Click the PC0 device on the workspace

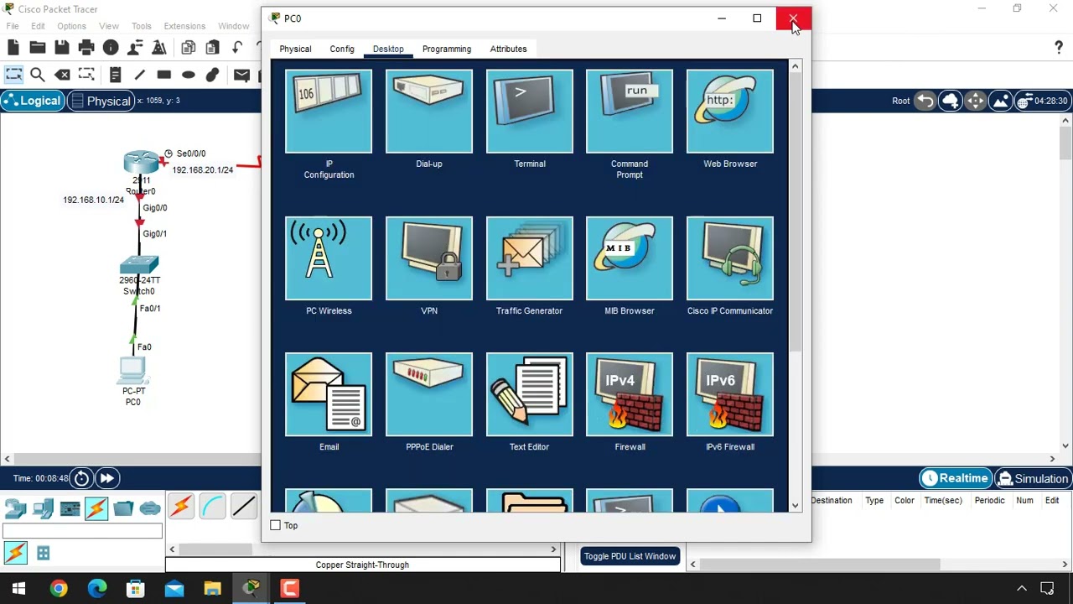133,370
